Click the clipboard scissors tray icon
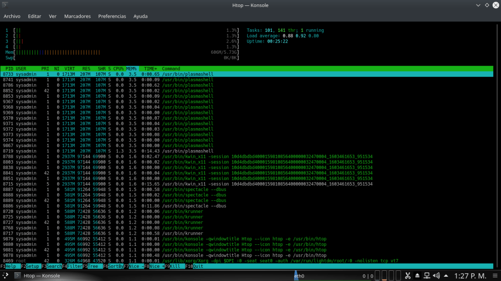This screenshot has height=281, width=501. tap(407, 276)
